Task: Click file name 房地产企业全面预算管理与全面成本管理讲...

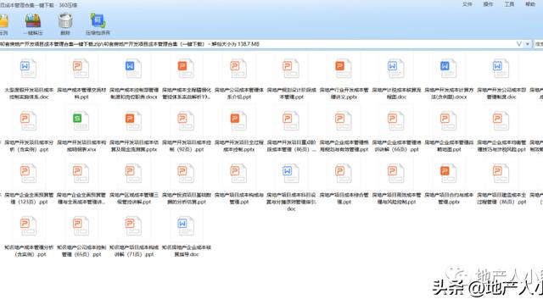Action: [81, 198]
